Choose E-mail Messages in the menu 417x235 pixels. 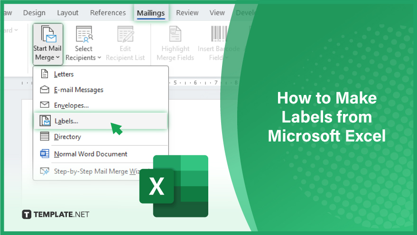pos(101,90)
